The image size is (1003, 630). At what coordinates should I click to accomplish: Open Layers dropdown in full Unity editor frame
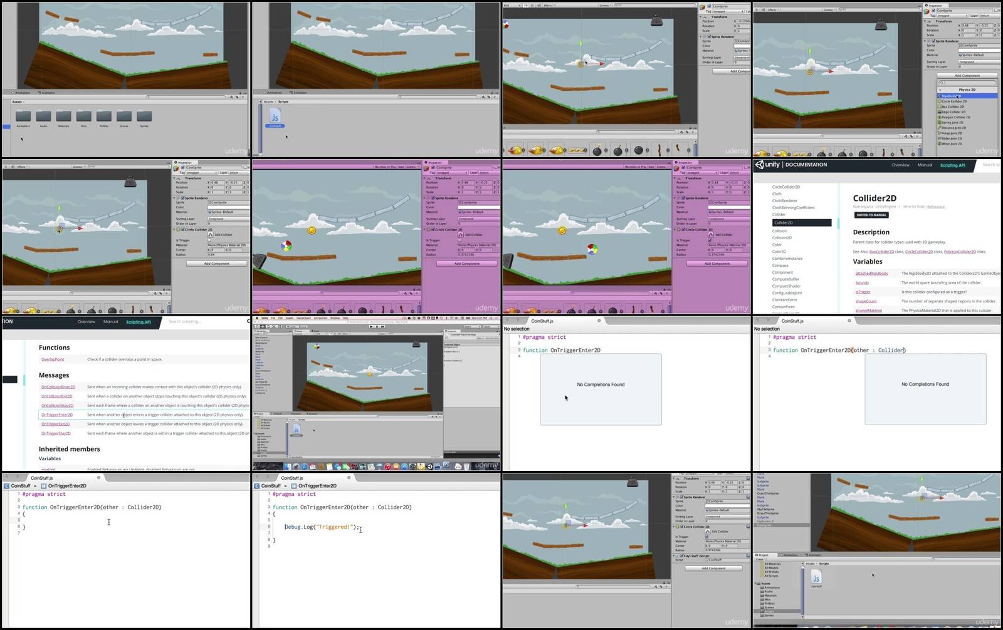[x=472, y=327]
